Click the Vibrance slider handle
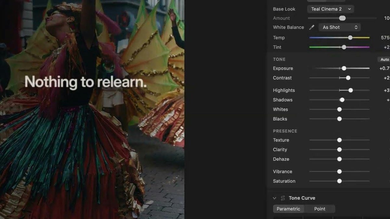Viewport: 390px width, 219px height. point(339,171)
